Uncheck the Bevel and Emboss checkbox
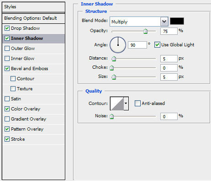 7,69
